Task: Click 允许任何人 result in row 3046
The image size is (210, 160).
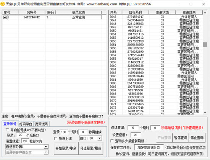Action: 189,17
